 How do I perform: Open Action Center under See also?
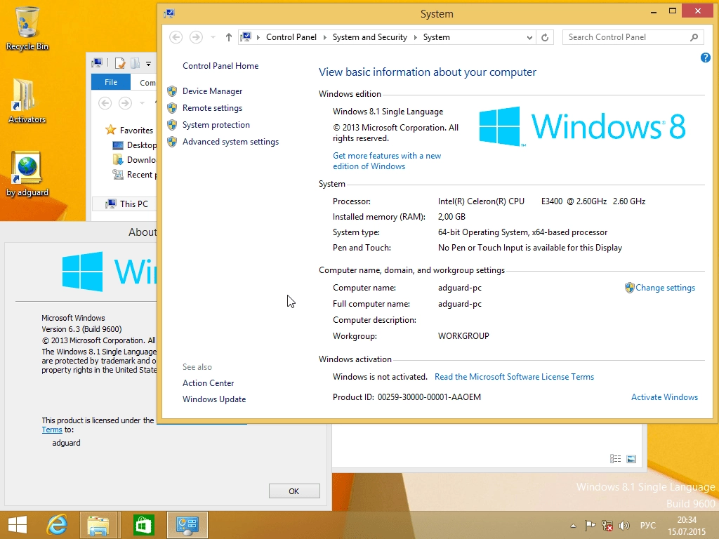tap(208, 383)
